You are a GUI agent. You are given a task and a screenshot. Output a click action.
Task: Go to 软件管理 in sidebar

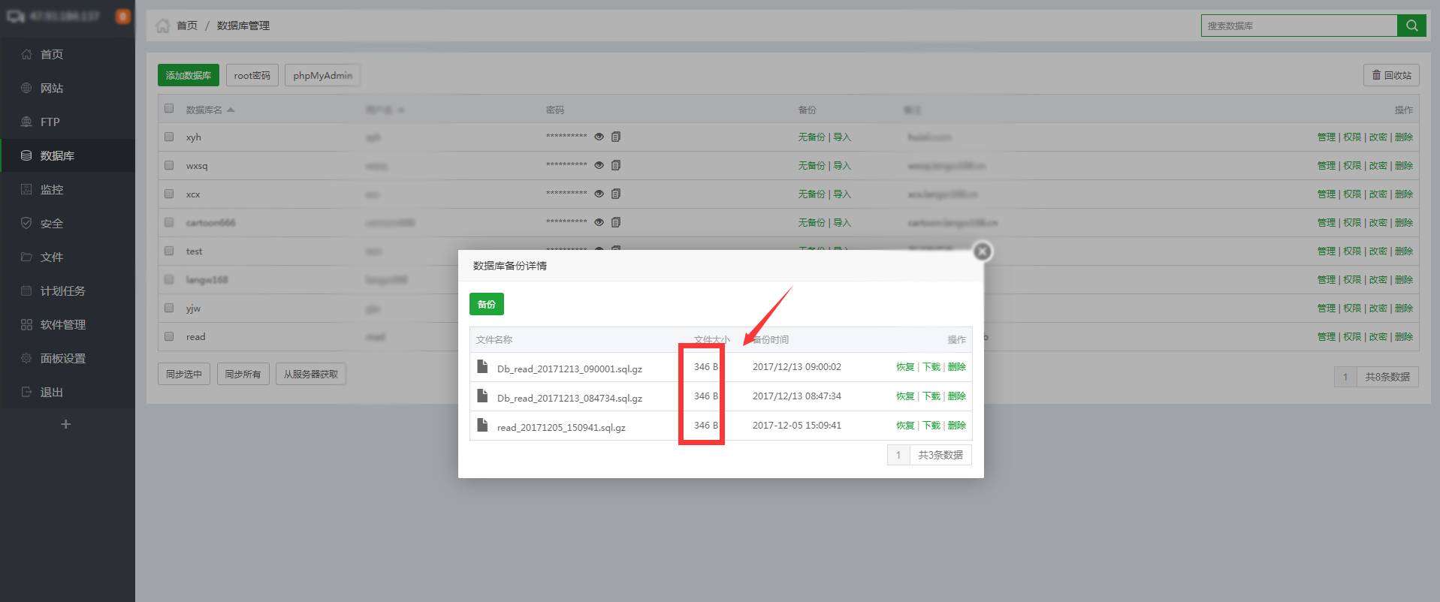63,325
